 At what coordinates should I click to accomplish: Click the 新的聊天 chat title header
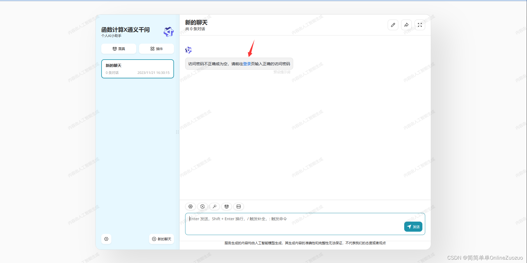coord(196,22)
